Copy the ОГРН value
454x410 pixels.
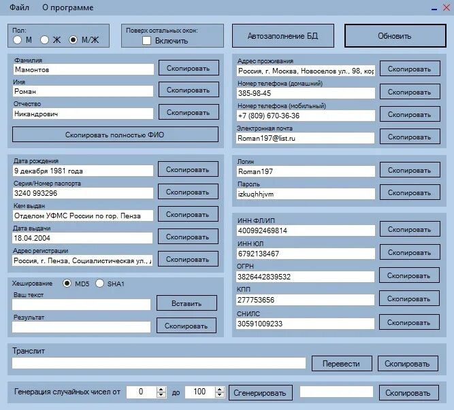coord(409,275)
